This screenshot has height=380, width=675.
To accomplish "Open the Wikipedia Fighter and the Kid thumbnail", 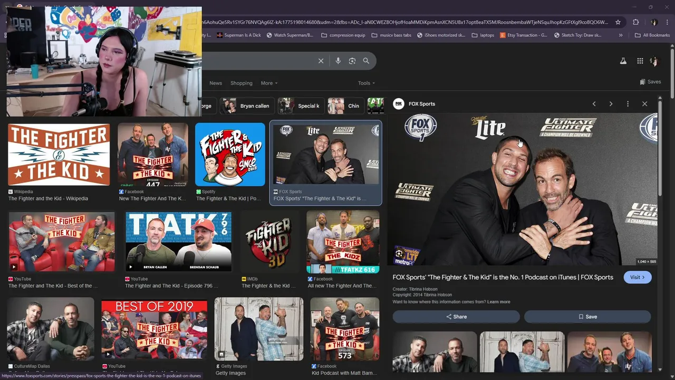I will pyautogui.click(x=59, y=155).
